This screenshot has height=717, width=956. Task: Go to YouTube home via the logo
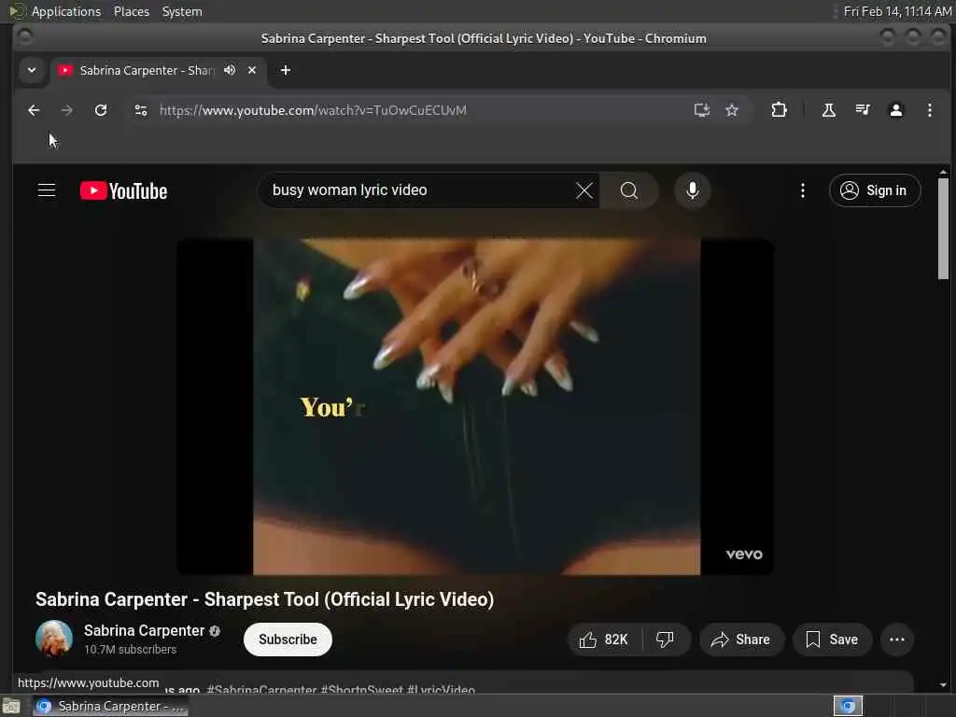124,190
